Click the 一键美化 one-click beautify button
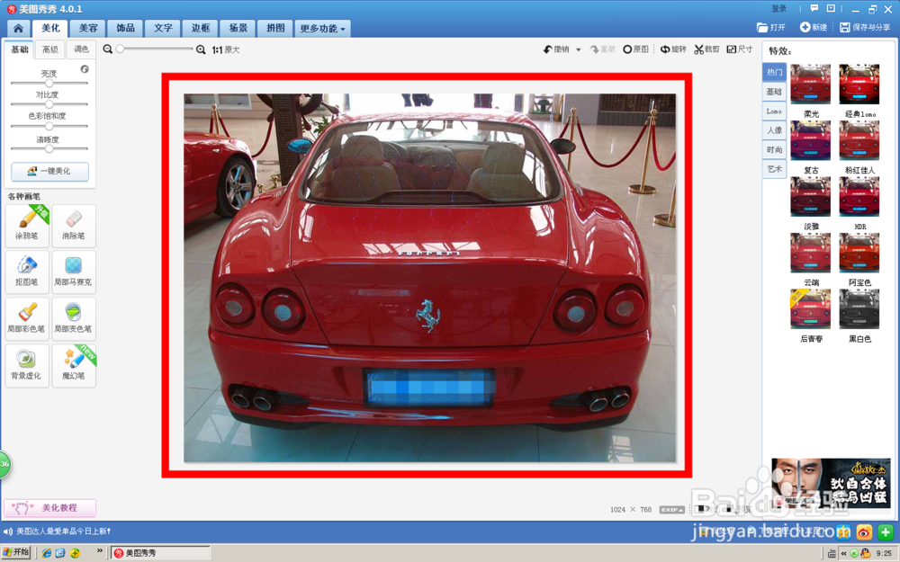900x562 pixels. click(x=49, y=171)
